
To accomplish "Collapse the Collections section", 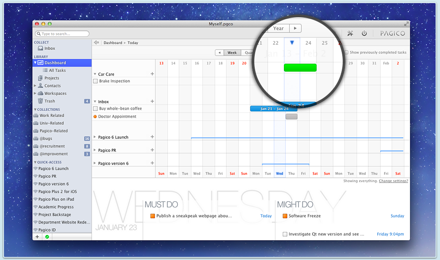I will [35, 110].
